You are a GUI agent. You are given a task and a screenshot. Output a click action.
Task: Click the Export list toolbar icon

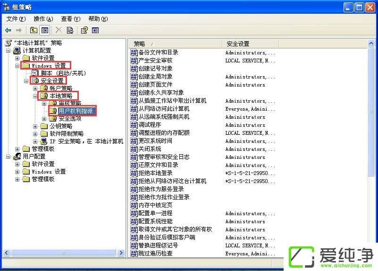tap(70, 30)
